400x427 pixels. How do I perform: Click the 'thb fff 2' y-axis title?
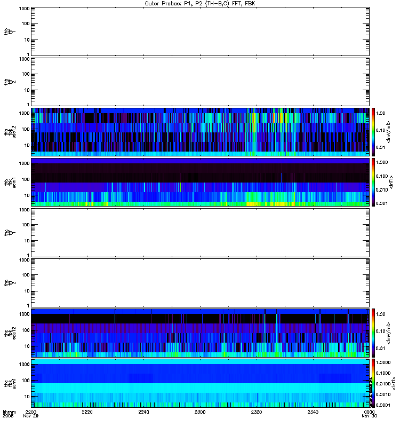coord(10,82)
